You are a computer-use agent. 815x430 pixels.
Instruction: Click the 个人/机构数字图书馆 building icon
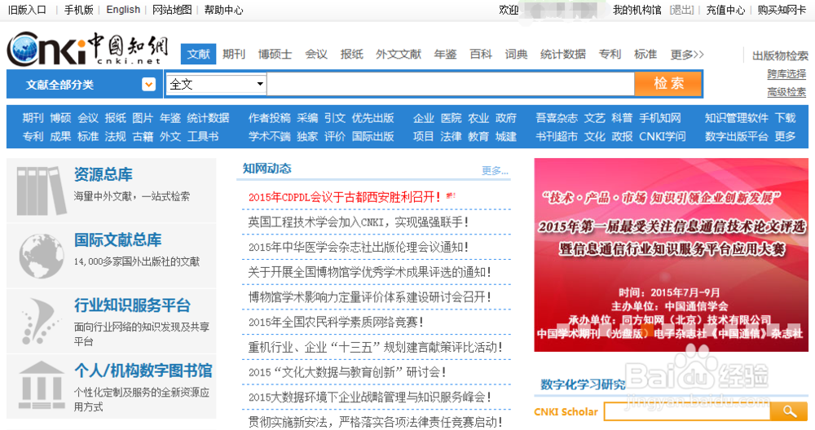42,385
